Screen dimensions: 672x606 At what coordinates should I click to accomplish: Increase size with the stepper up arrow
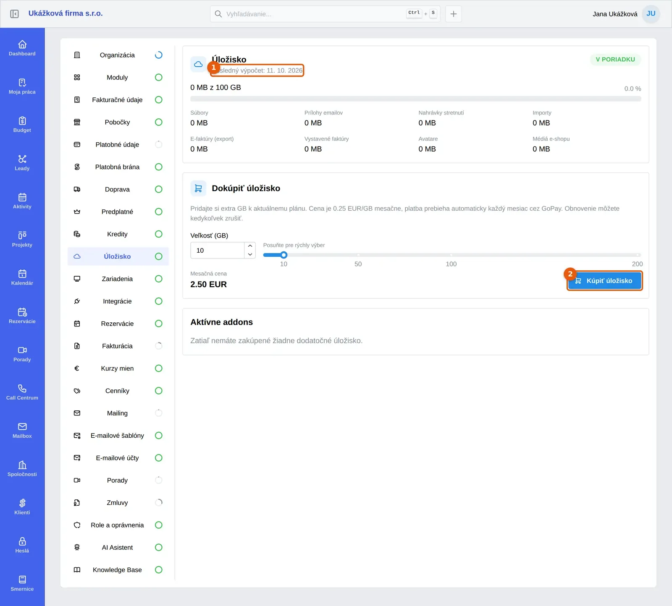click(x=250, y=246)
